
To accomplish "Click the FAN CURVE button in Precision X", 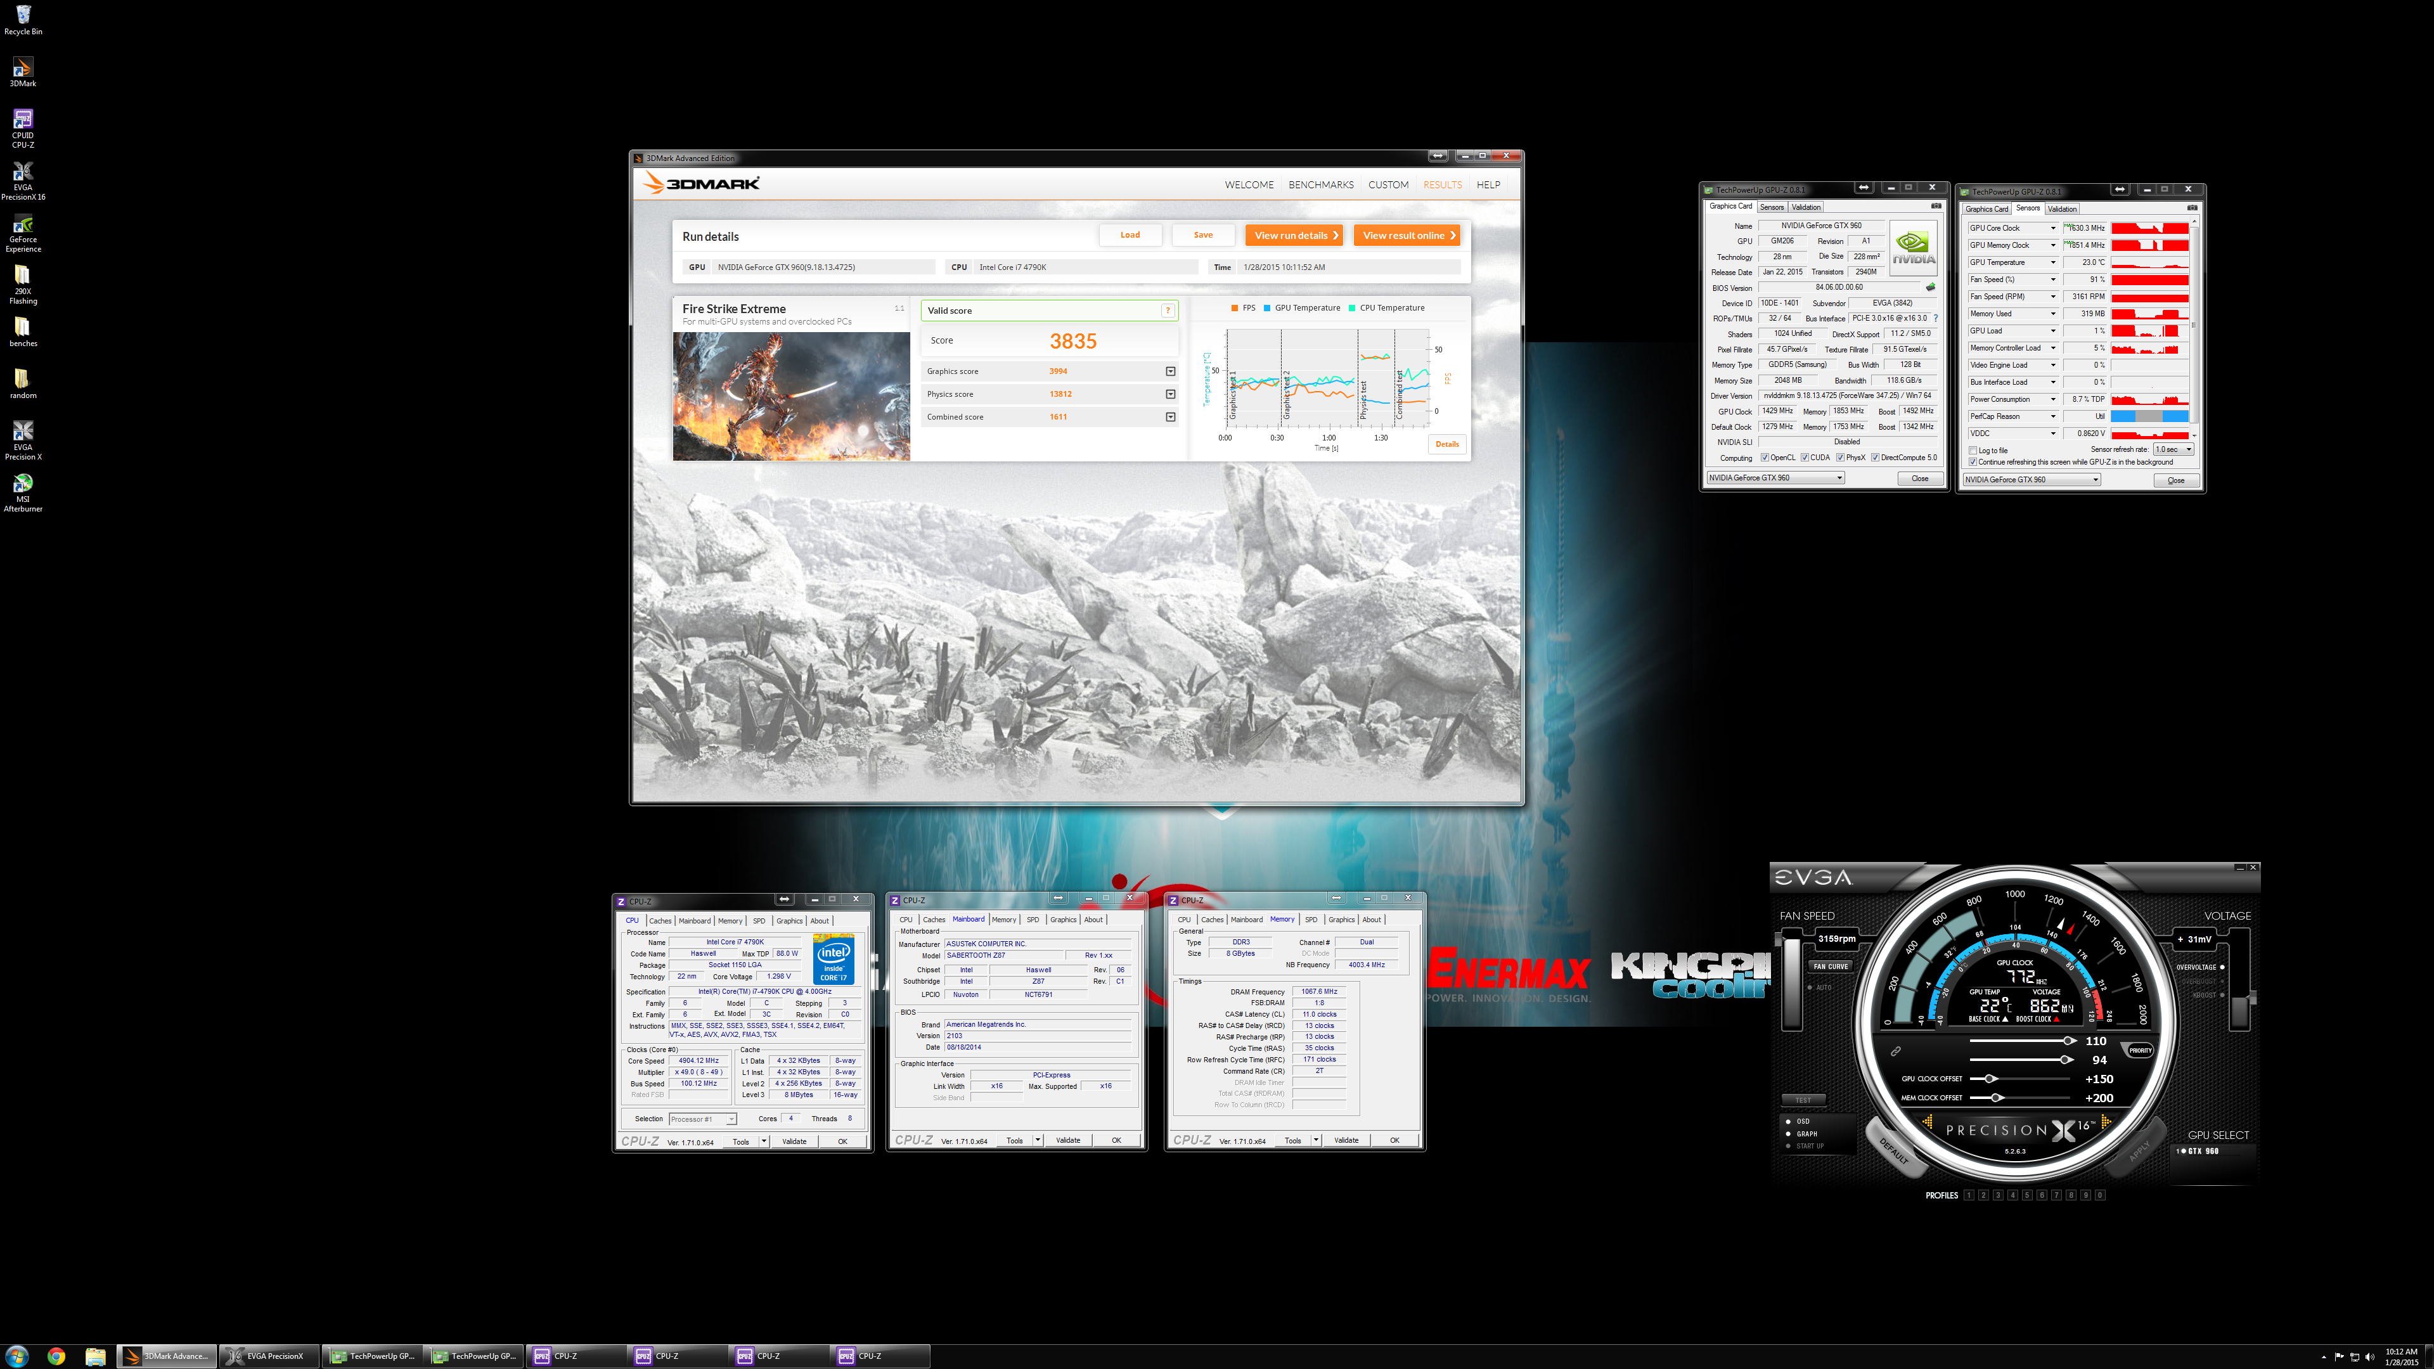I will [x=1830, y=967].
